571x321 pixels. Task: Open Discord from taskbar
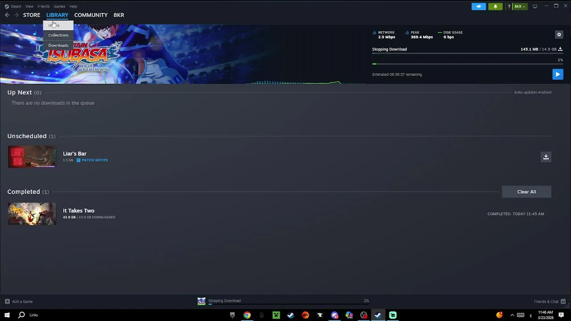pos(335,315)
